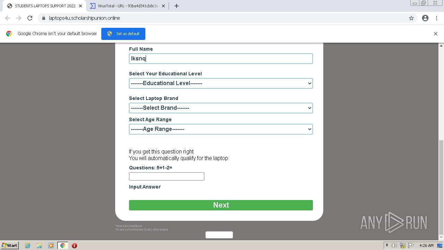Submit the form with the Next button

pyautogui.click(x=221, y=205)
